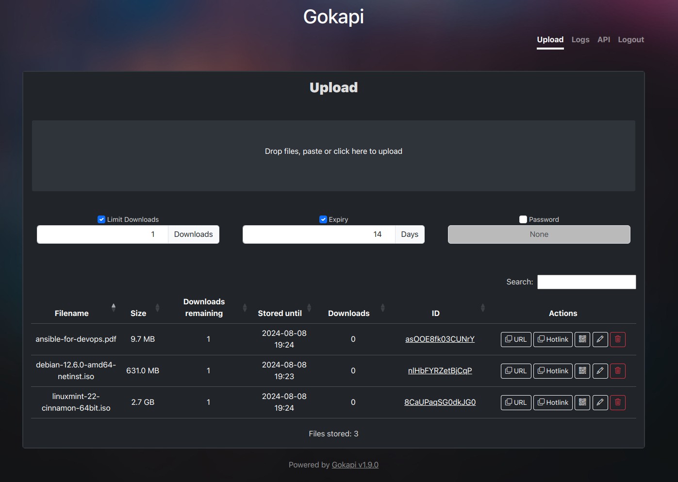
Task: Select the 2.7 GB size cell
Action: [143, 402]
